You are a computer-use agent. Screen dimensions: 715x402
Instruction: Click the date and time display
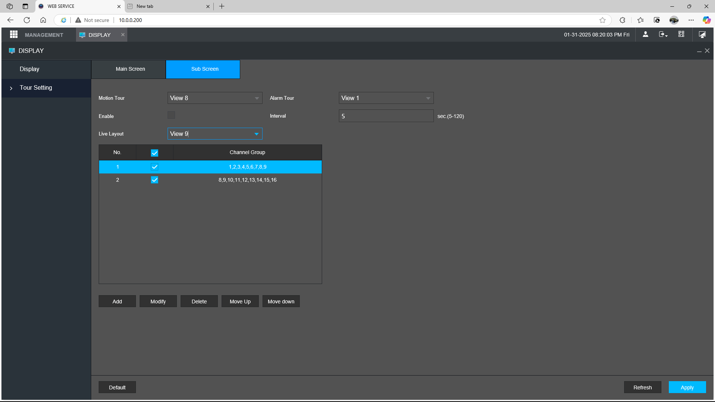click(x=597, y=35)
